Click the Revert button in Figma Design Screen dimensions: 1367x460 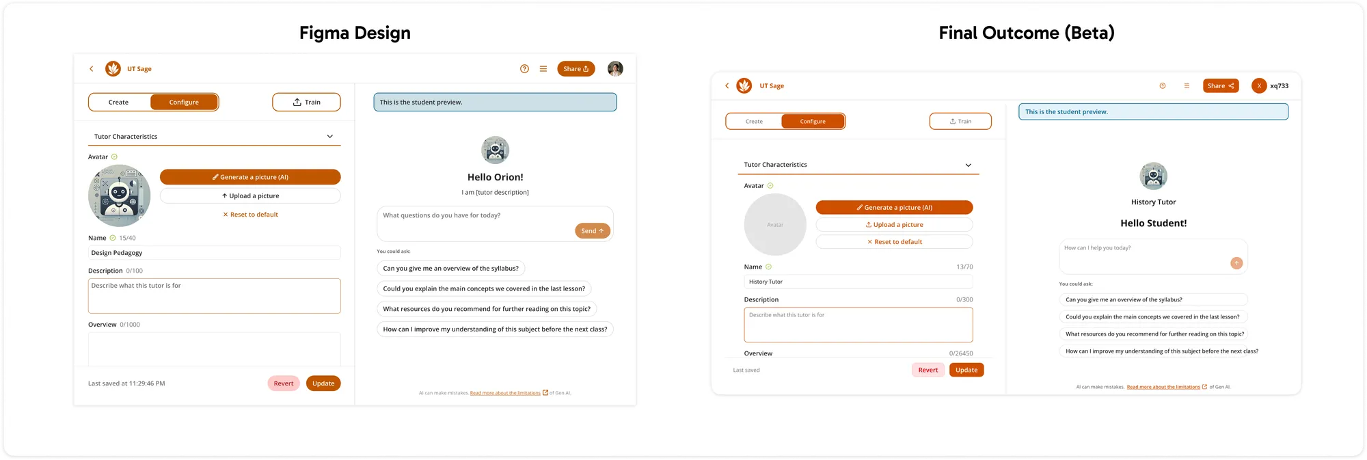284,383
